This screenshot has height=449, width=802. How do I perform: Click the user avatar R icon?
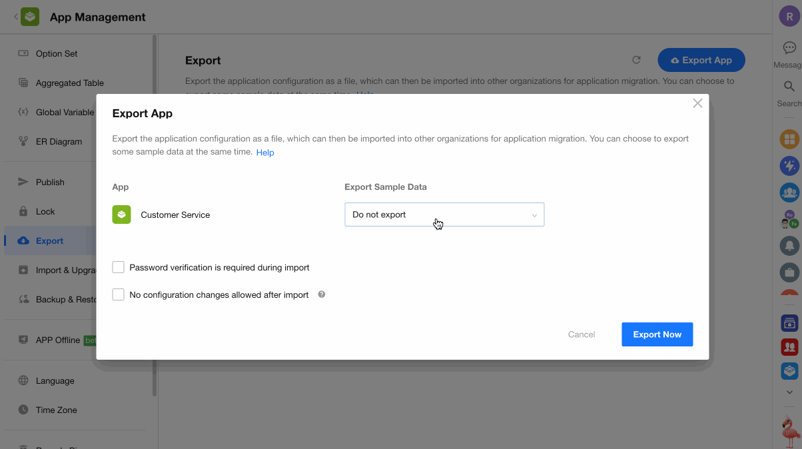pos(789,17)
